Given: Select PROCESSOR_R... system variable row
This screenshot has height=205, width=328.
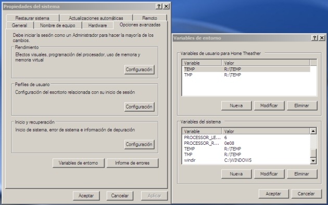Looking at the screenshot, I should click(246, 143).
